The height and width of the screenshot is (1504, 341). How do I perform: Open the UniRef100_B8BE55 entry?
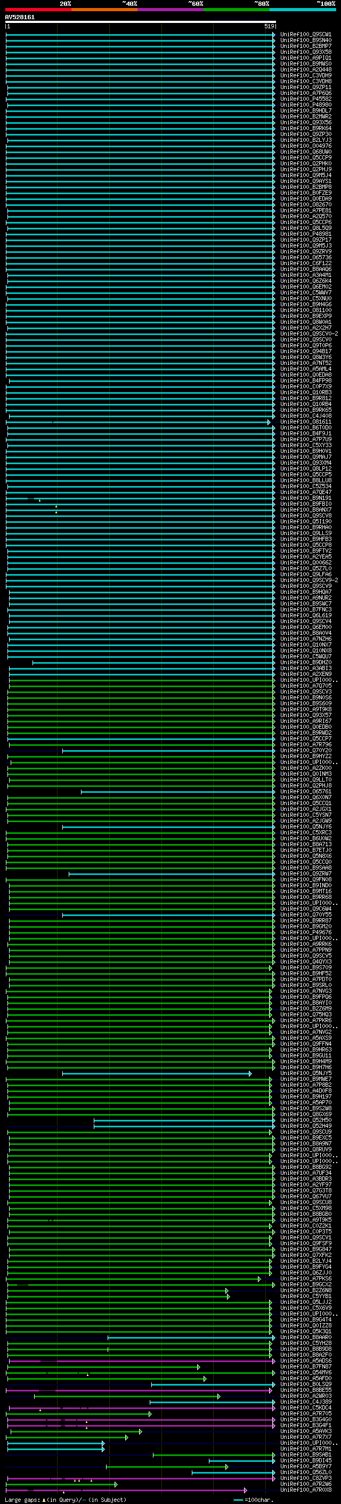coord(305,1390)
